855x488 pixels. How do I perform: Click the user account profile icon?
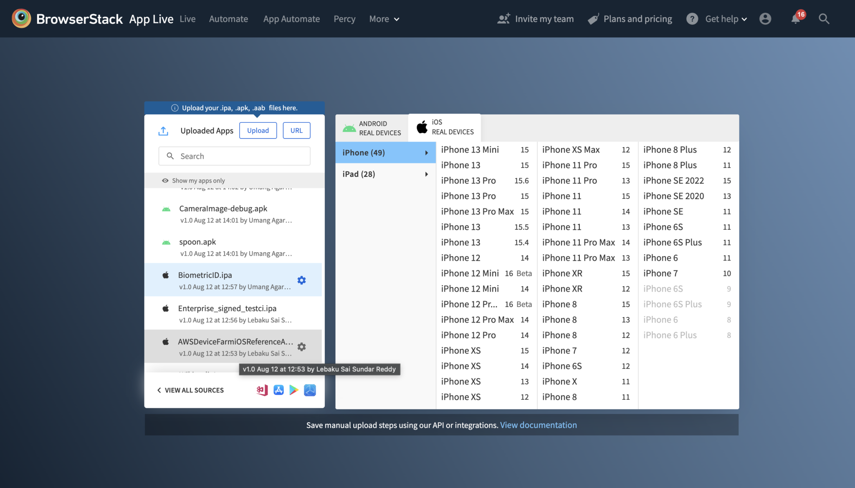coord(765,19)
